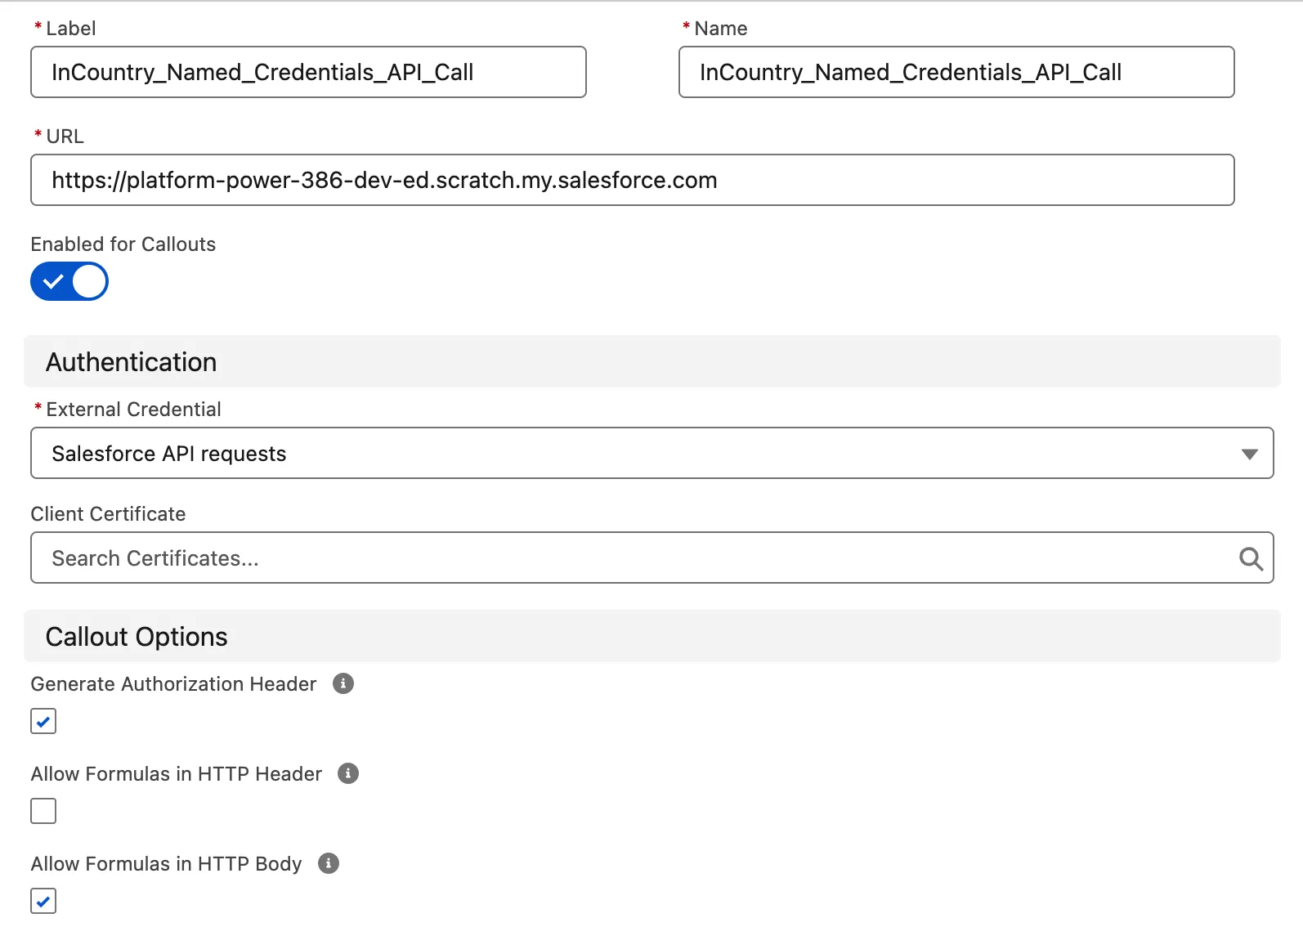
Task: Click the info icon beside Generate Authorization Header
Action: point(343,683)
